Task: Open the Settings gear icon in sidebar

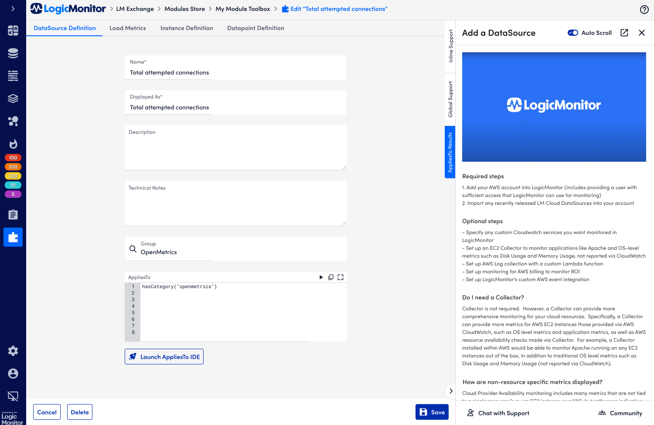Action: coord(13,351)
